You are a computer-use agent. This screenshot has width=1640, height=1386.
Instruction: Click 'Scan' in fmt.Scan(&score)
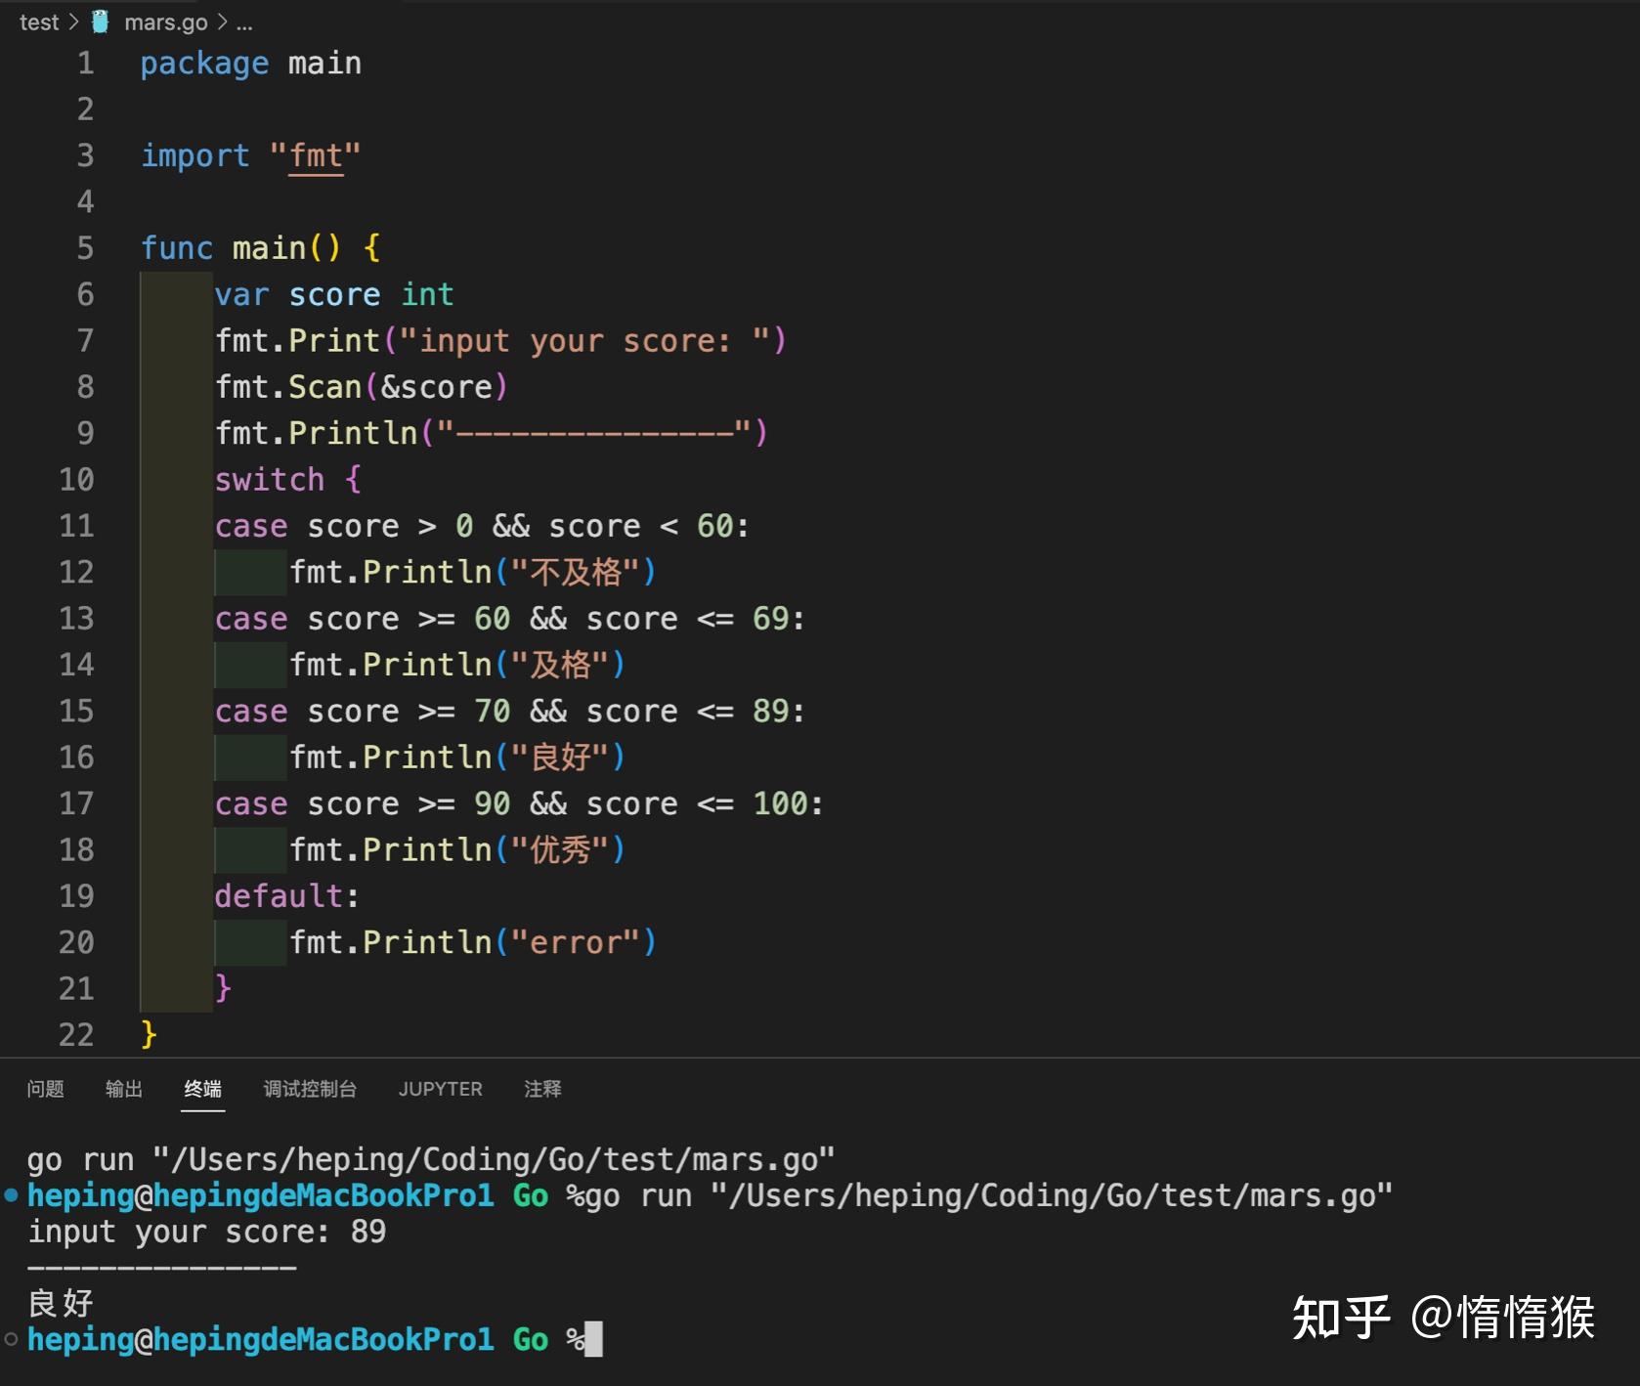[325, 387]
